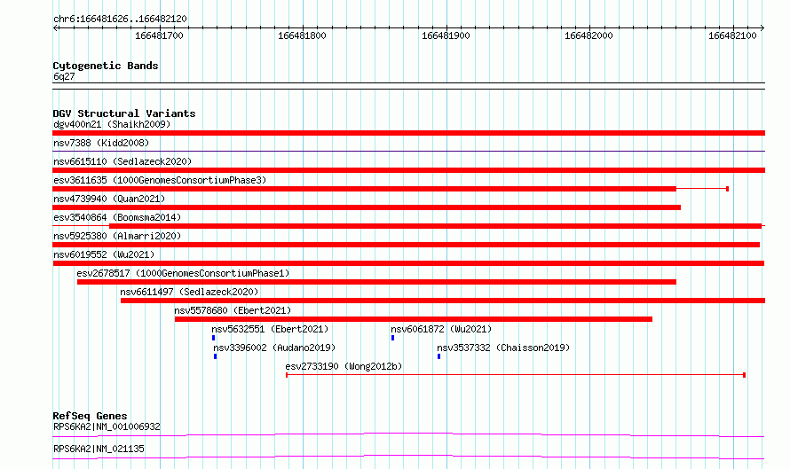Click the blue marker under nsv5632551
The image size is (790, 469).
[214, 338]
